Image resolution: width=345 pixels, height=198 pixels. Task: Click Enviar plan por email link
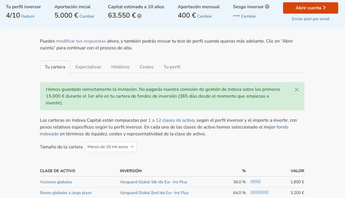coord(310,19)
